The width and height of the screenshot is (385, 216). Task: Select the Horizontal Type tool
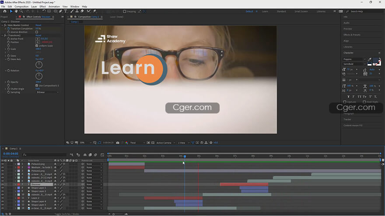pos(66,11)
